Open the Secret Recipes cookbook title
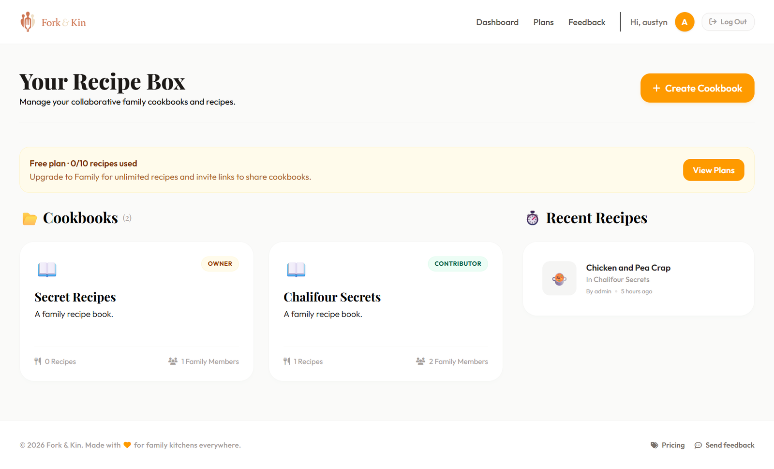This screenshot has width=774, height=469. point(75,297)
